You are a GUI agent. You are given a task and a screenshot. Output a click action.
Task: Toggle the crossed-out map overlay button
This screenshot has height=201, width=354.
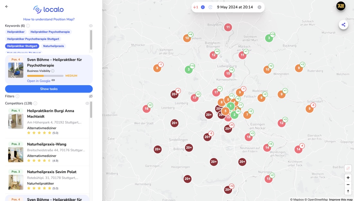[348, 168]
